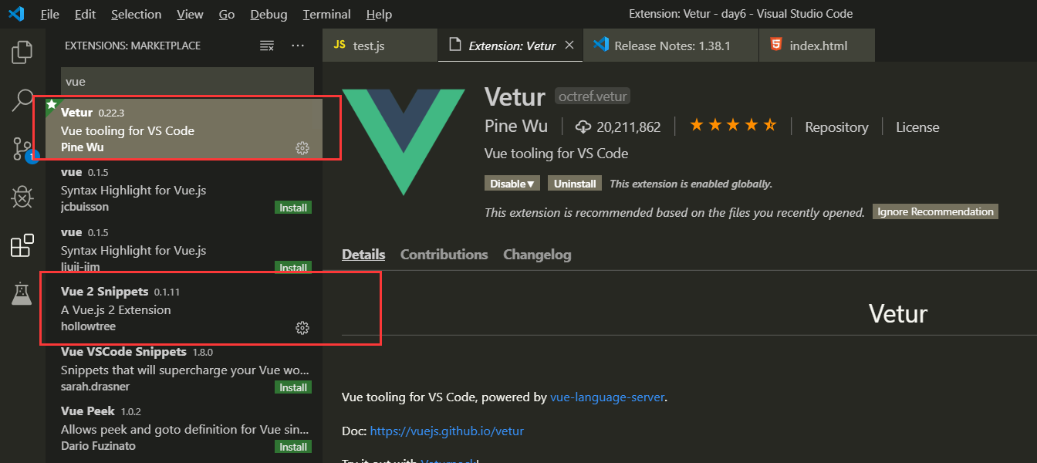Open the gear menu on Vue 2 Snippets
1037x463 pixels.
point(302,327)
